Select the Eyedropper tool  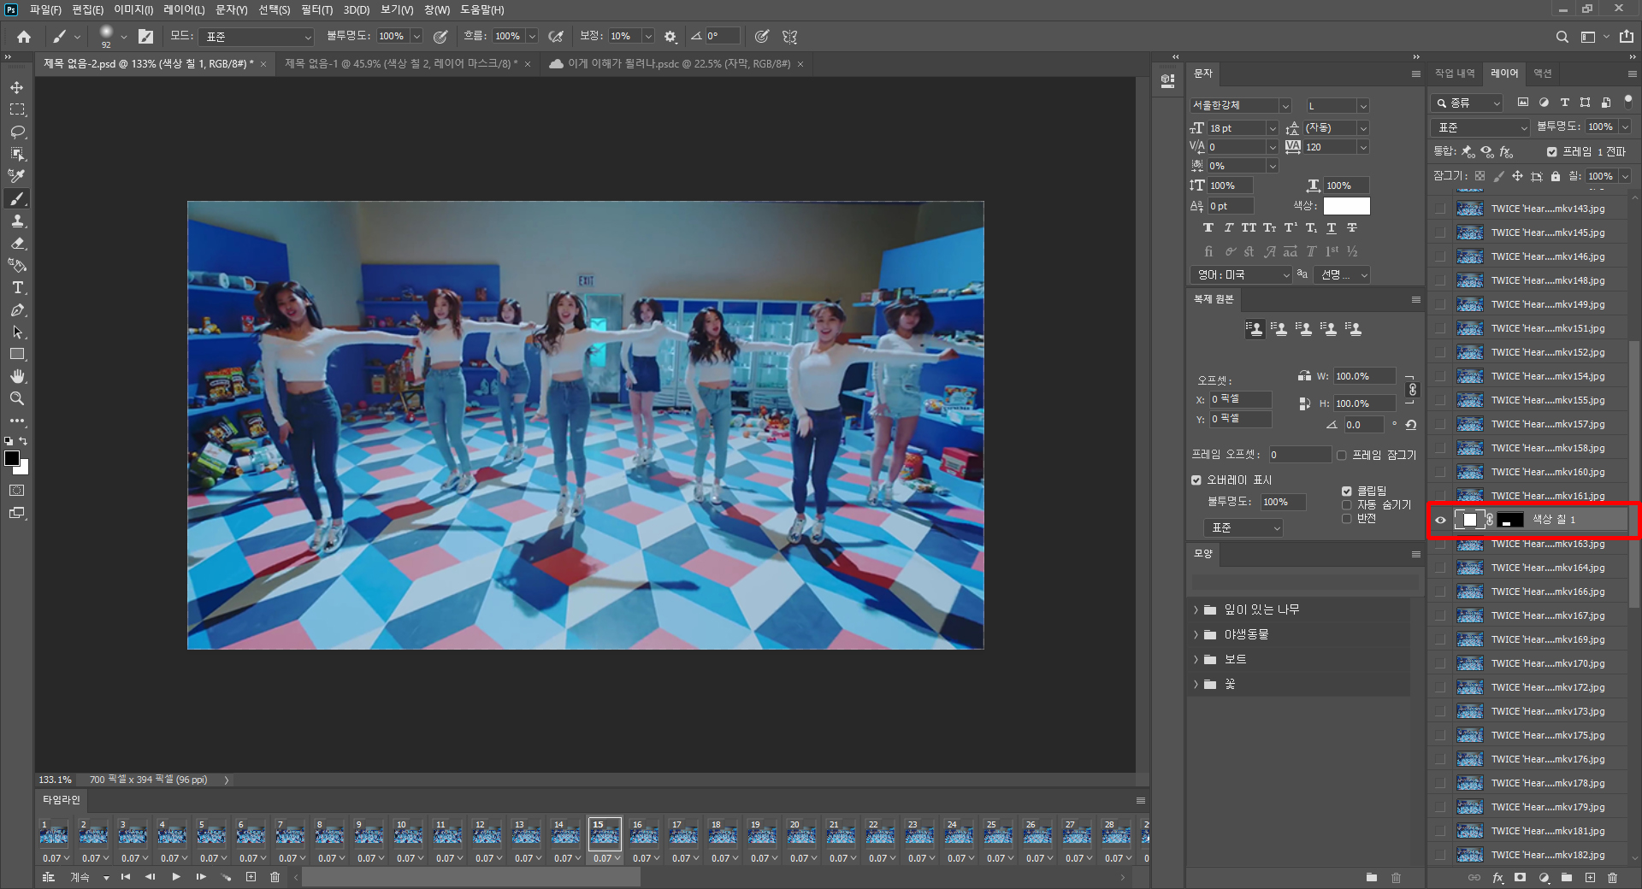click(x=17, y=176)
